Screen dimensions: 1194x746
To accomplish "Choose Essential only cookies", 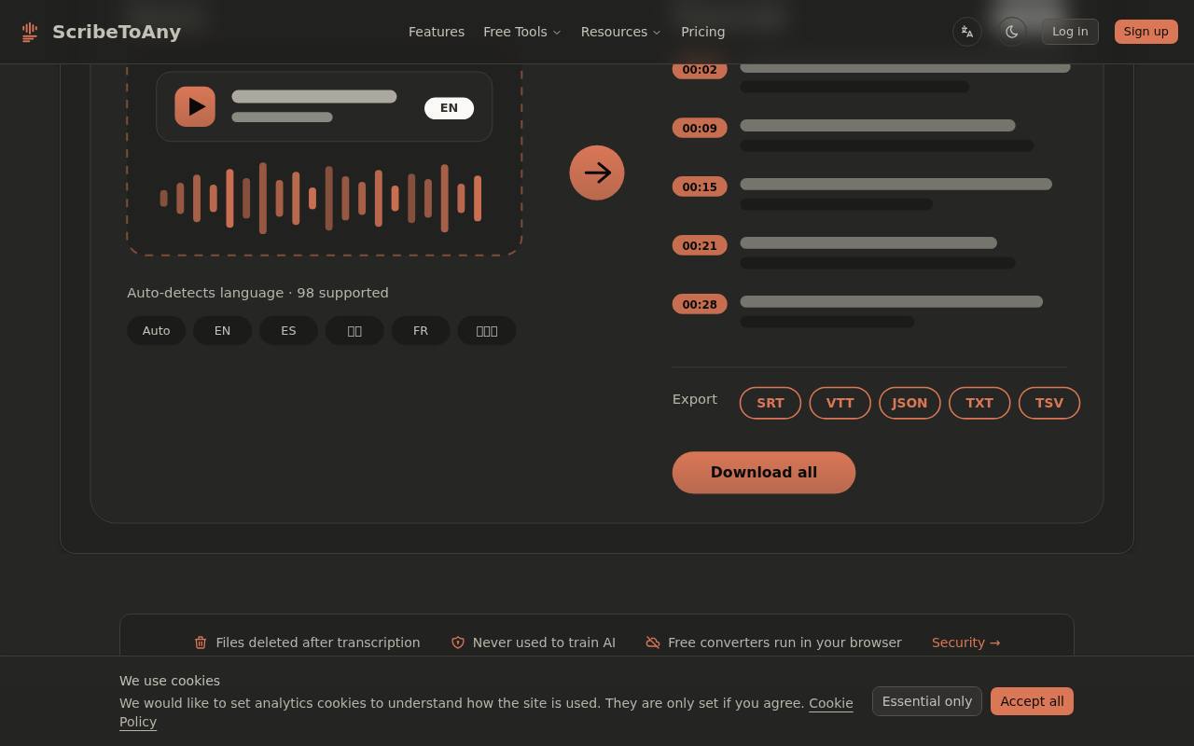I will click(927, 701).
